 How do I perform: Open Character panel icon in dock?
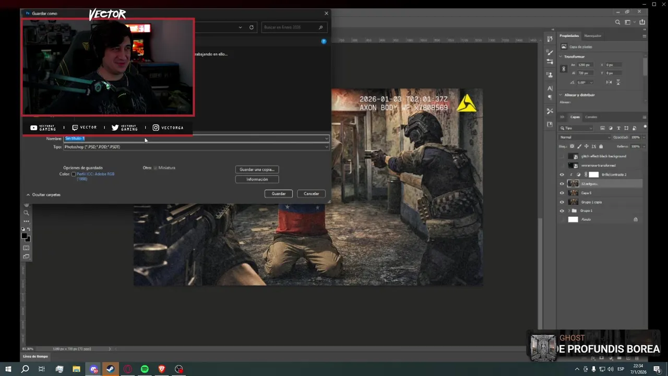point(550,88)
